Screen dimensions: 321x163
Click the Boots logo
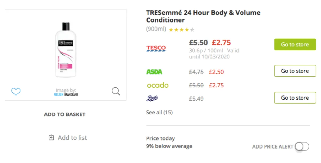(x=152, y=98)
